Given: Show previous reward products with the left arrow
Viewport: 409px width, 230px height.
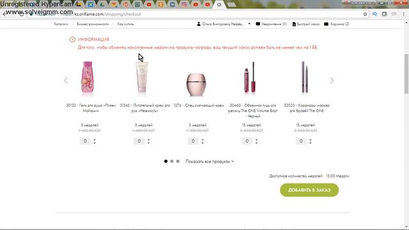Looking at the screenshot, I should coord(66,80).
